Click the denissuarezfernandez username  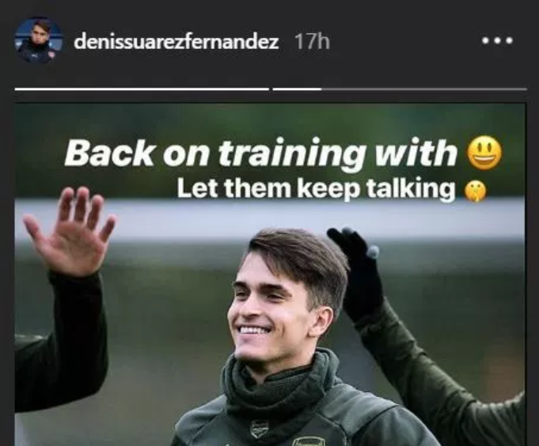[x=176, y=42]
